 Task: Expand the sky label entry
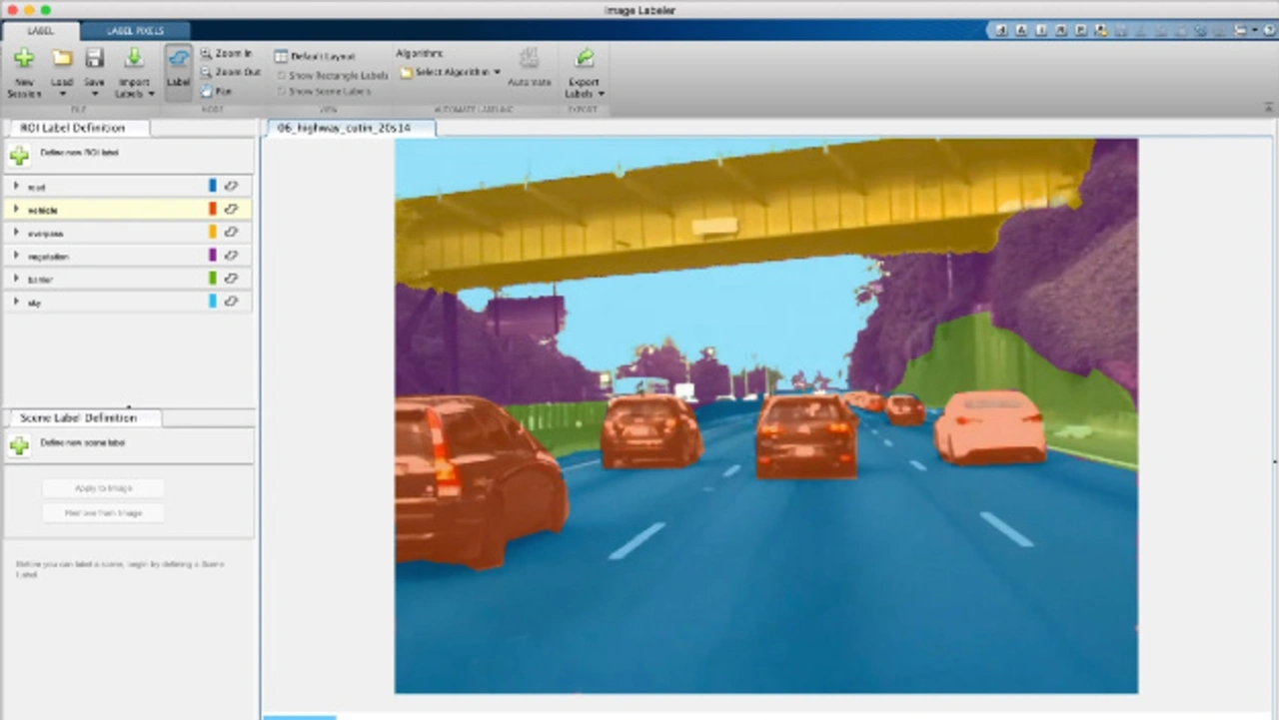16,302
